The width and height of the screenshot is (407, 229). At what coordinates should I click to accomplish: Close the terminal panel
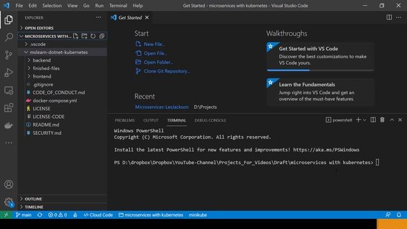pos(400,120)
